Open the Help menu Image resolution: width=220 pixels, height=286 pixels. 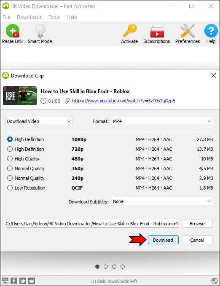[72, 17]
